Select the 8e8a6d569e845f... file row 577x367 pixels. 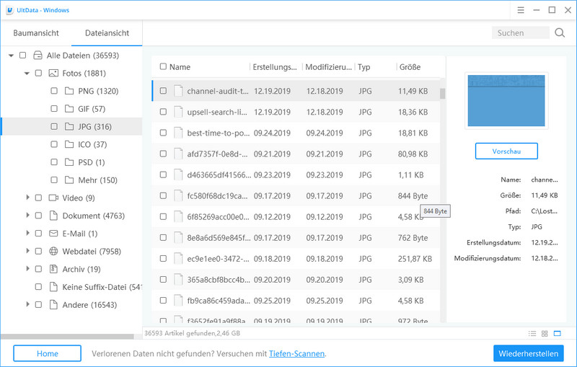[296, 237]
